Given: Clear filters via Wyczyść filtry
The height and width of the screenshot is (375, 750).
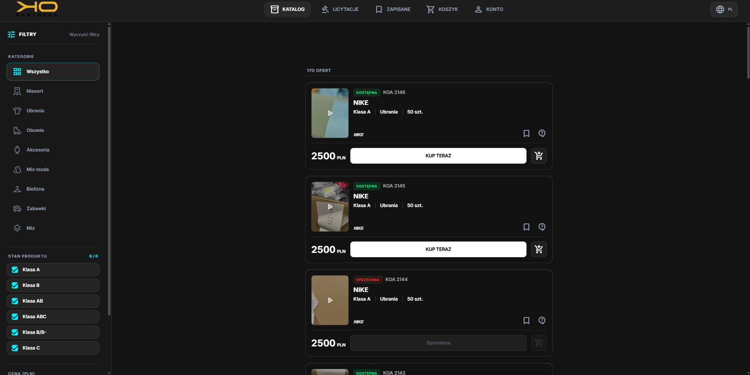Looking at the screenshot, I should tap(84, 34).
